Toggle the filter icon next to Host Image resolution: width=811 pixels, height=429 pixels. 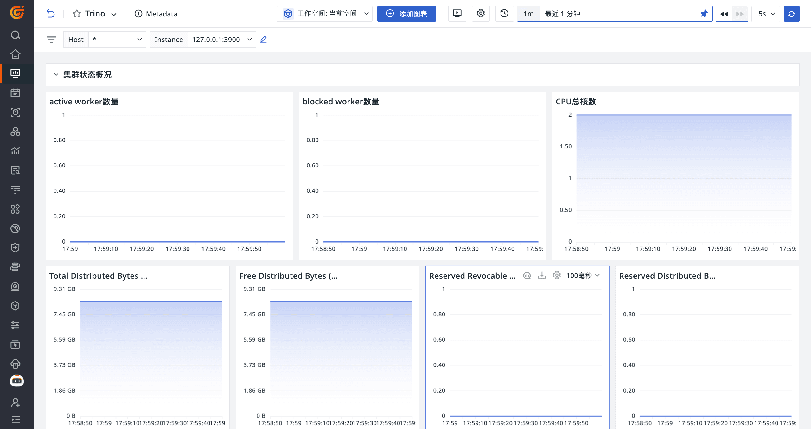pyautogui.click(x=51, y=39)
